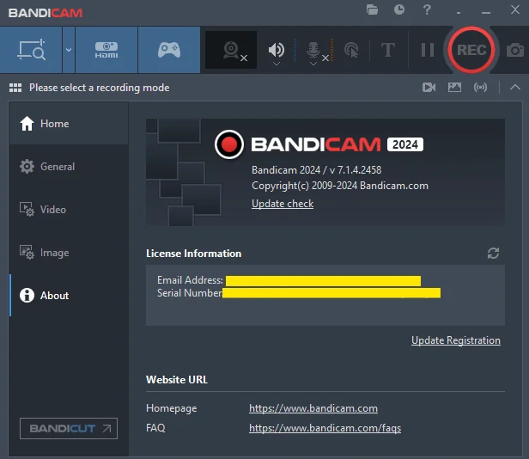Viewport: 529px width, 459px height.
Task: Click the version text v 7.1.4.2458
Action: tap(356, 170)
